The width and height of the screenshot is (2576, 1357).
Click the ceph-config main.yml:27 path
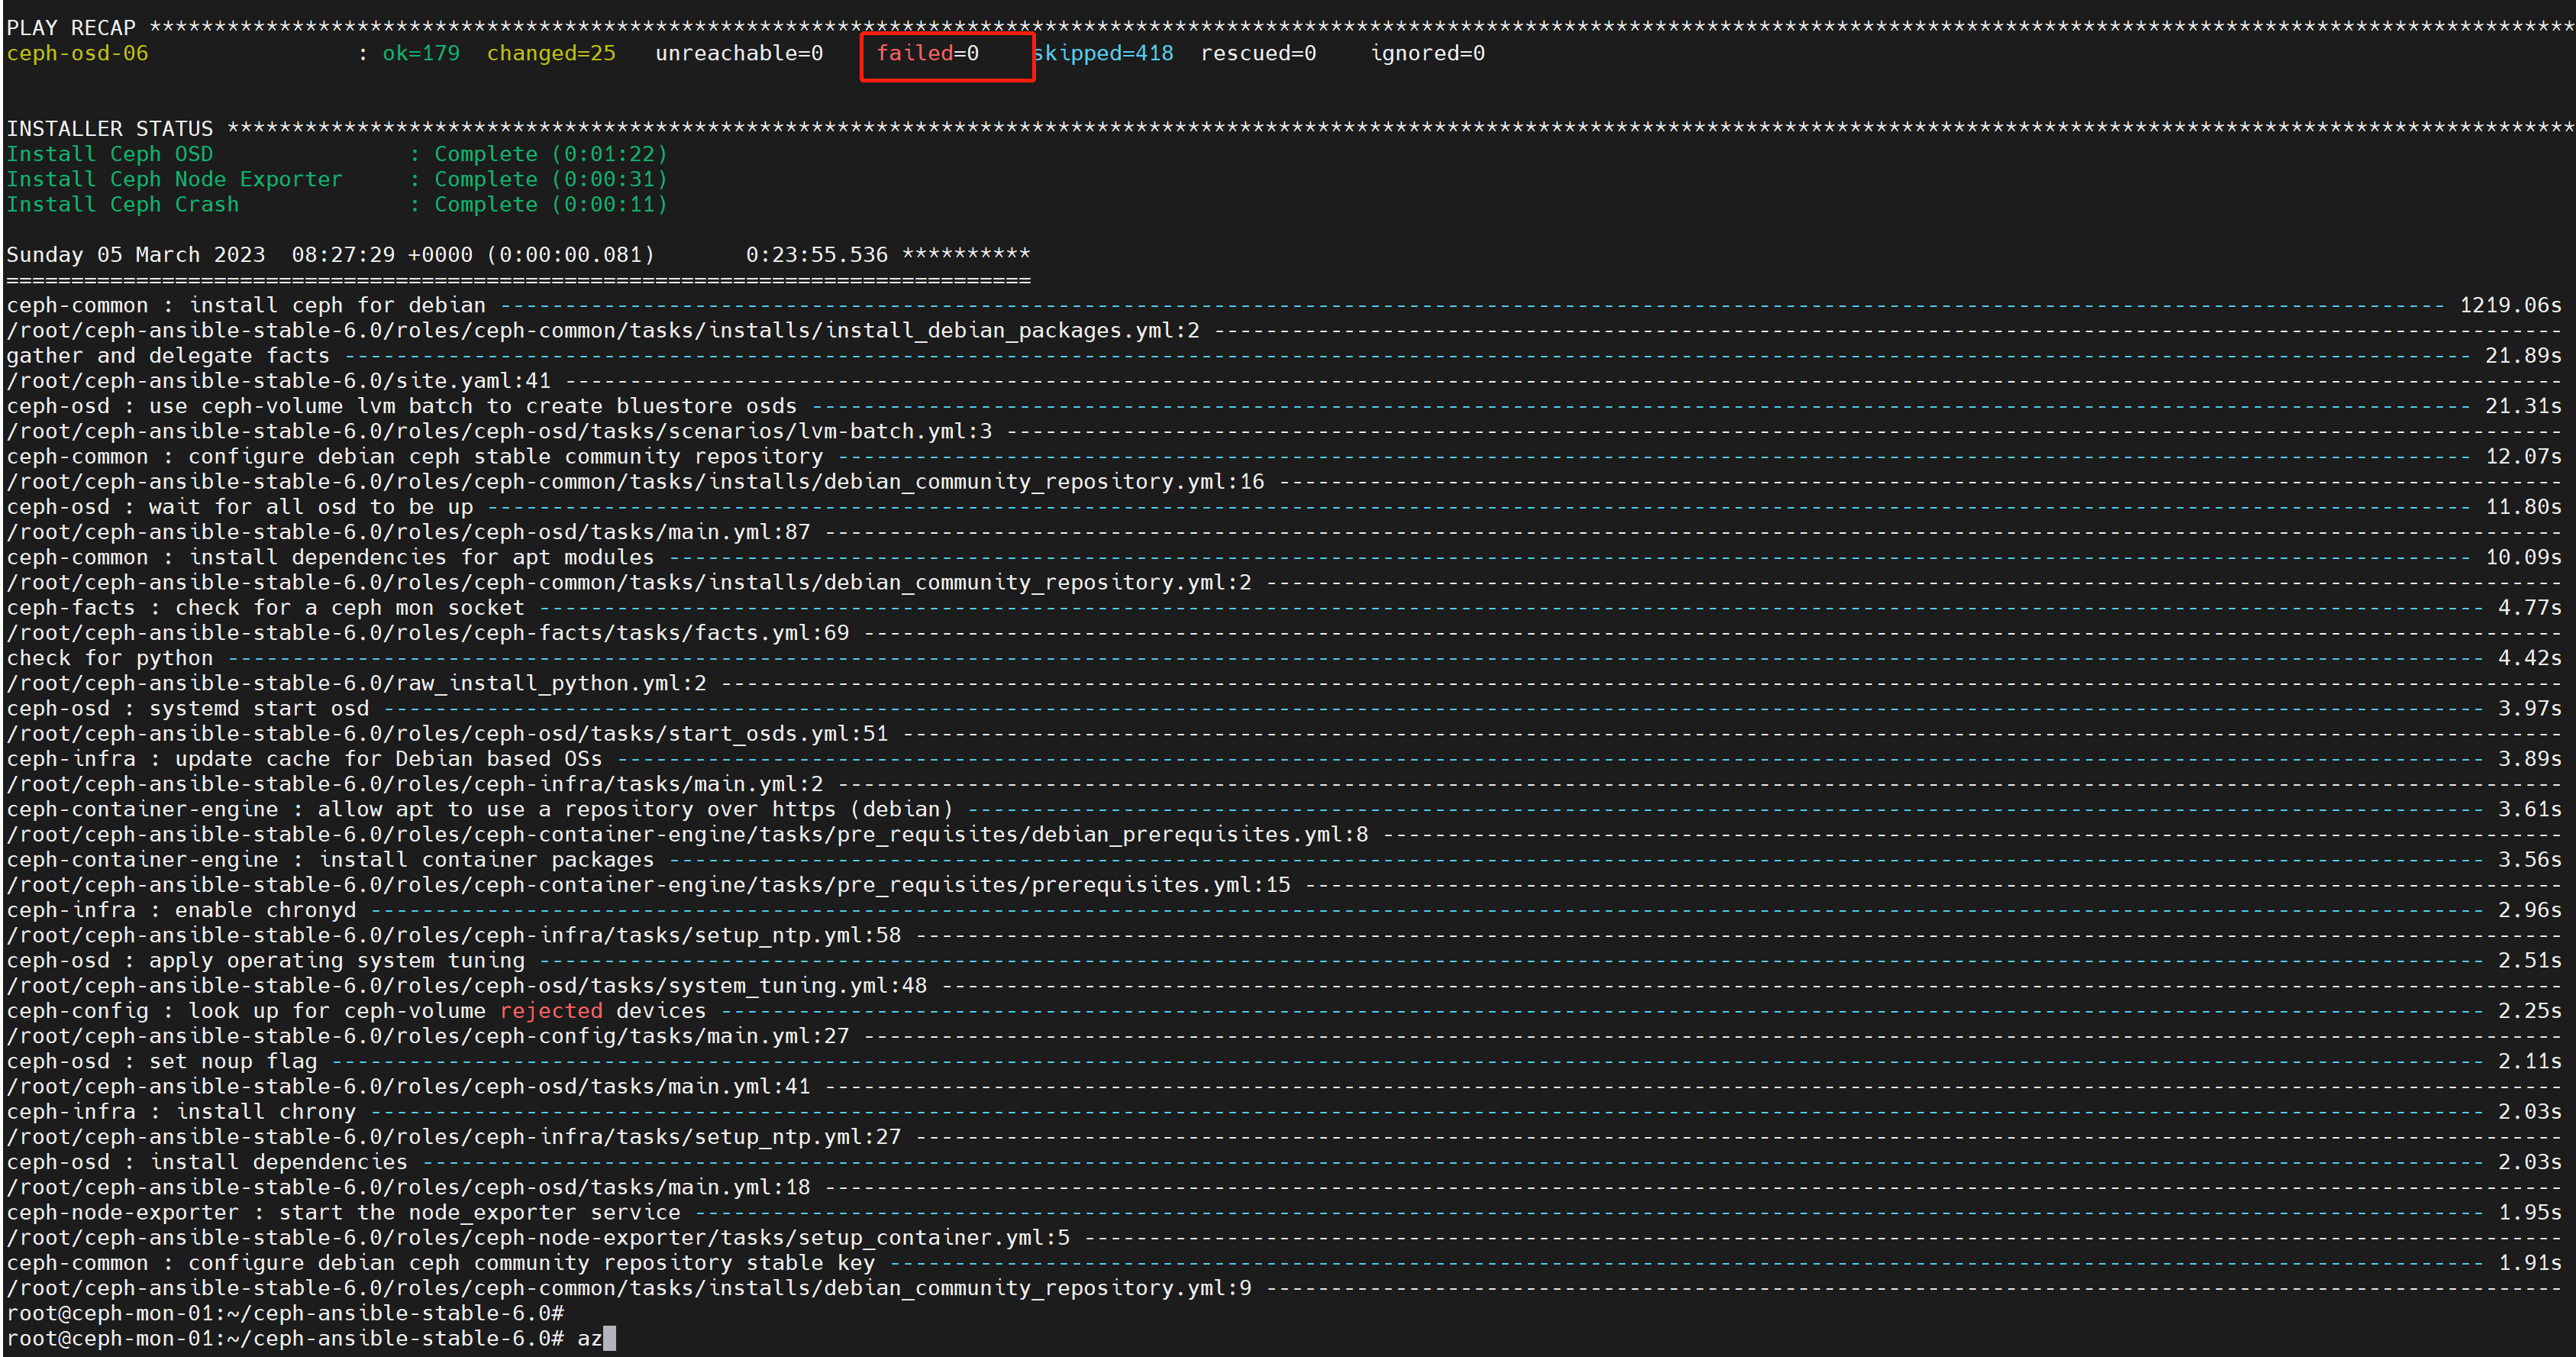[x=428, y=1036]
